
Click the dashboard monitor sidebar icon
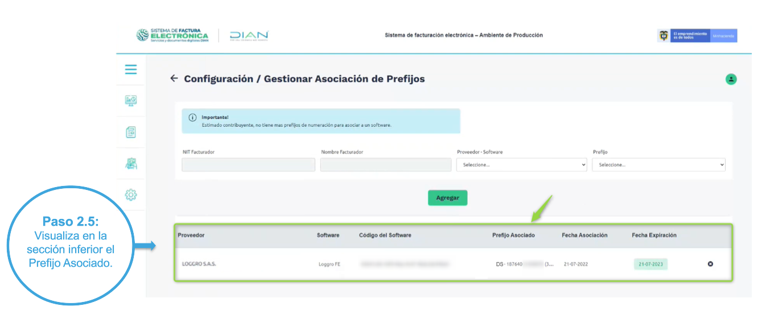131,101
